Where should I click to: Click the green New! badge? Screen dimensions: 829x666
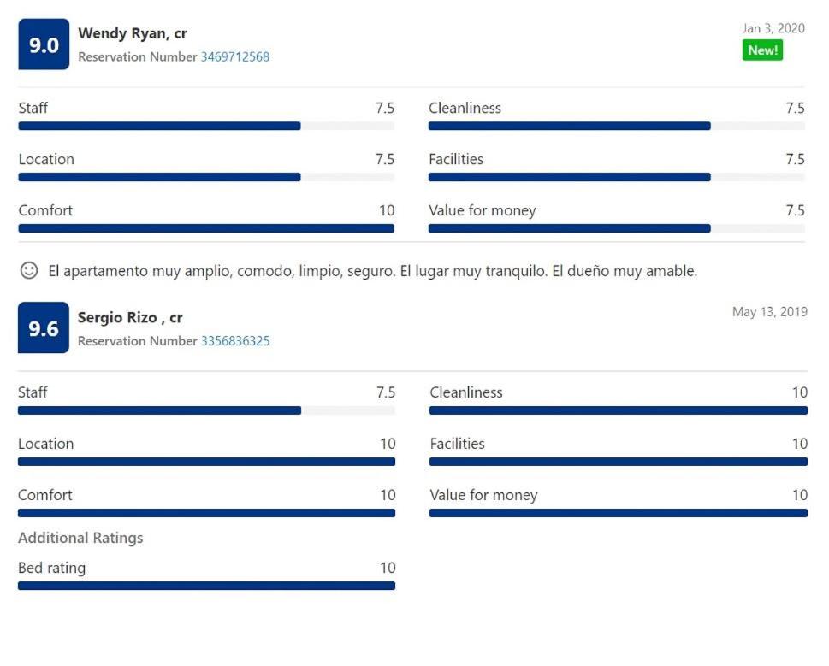pos(762,50)
